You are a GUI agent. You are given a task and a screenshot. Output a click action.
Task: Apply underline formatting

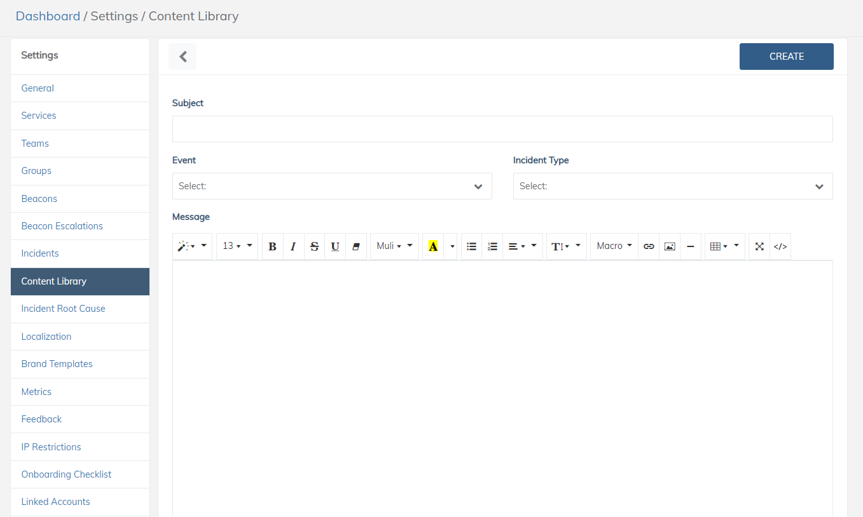335,246
